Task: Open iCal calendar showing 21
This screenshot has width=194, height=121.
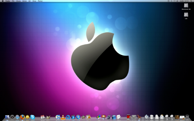Action: coord(43,117)
